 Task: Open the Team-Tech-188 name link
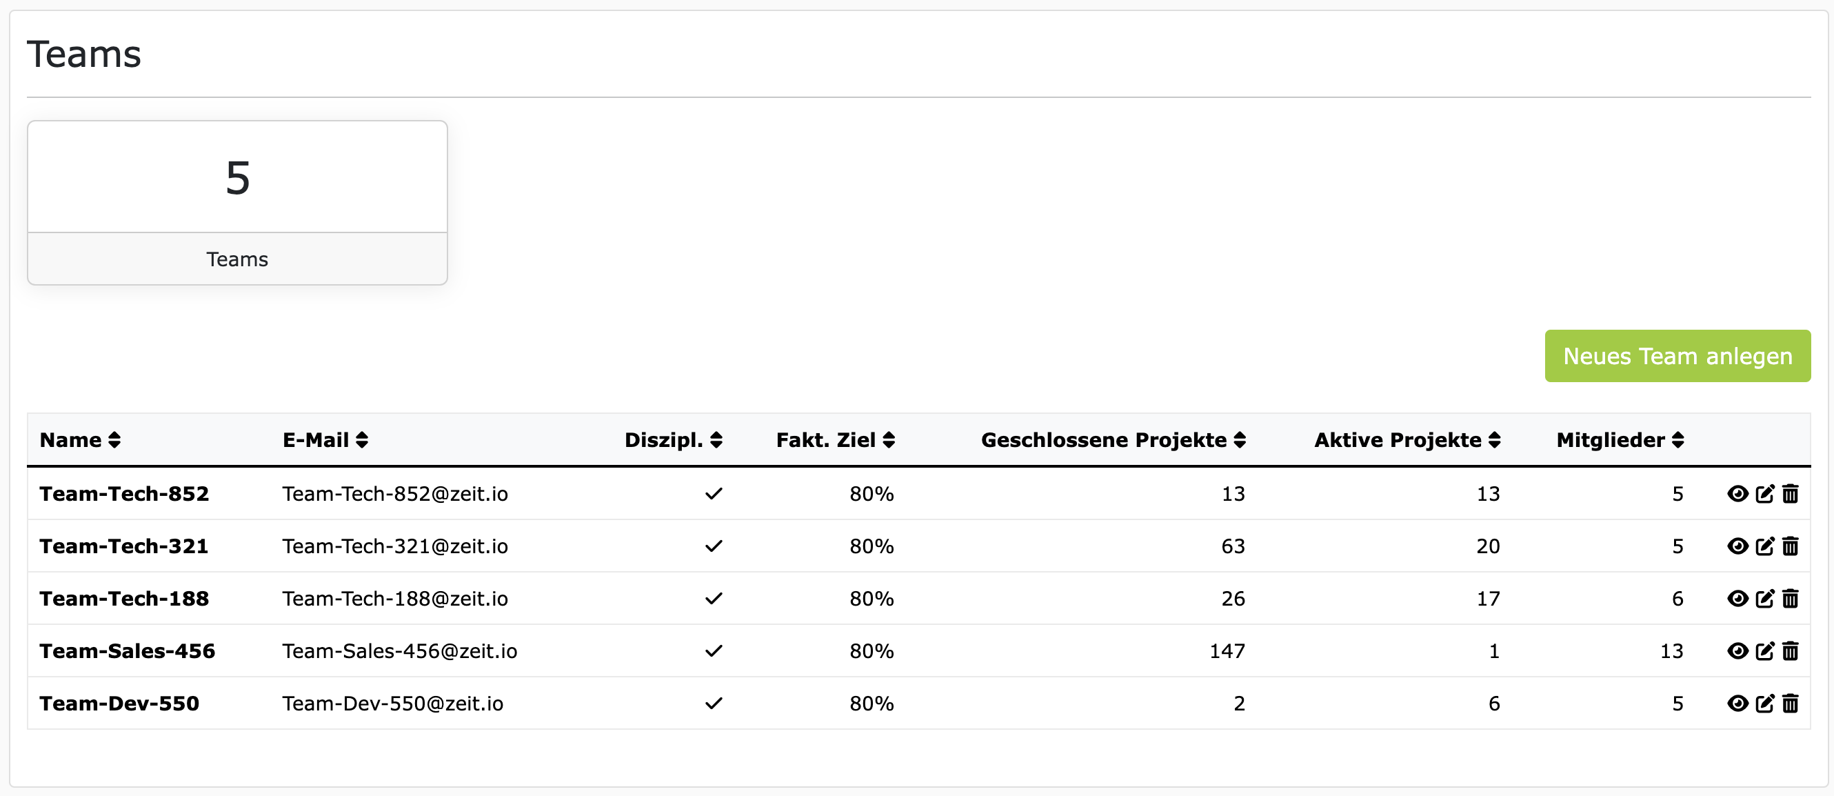124,598
